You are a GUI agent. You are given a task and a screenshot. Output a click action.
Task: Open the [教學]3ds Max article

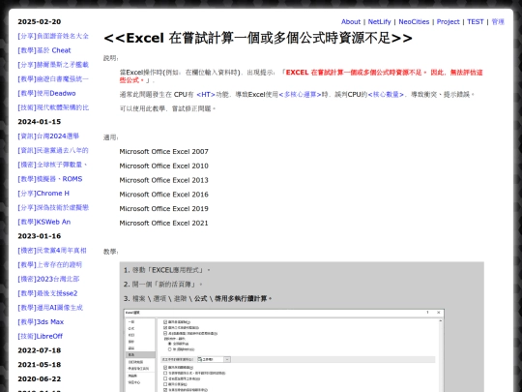pyautogui.click(x=41, y=322)
